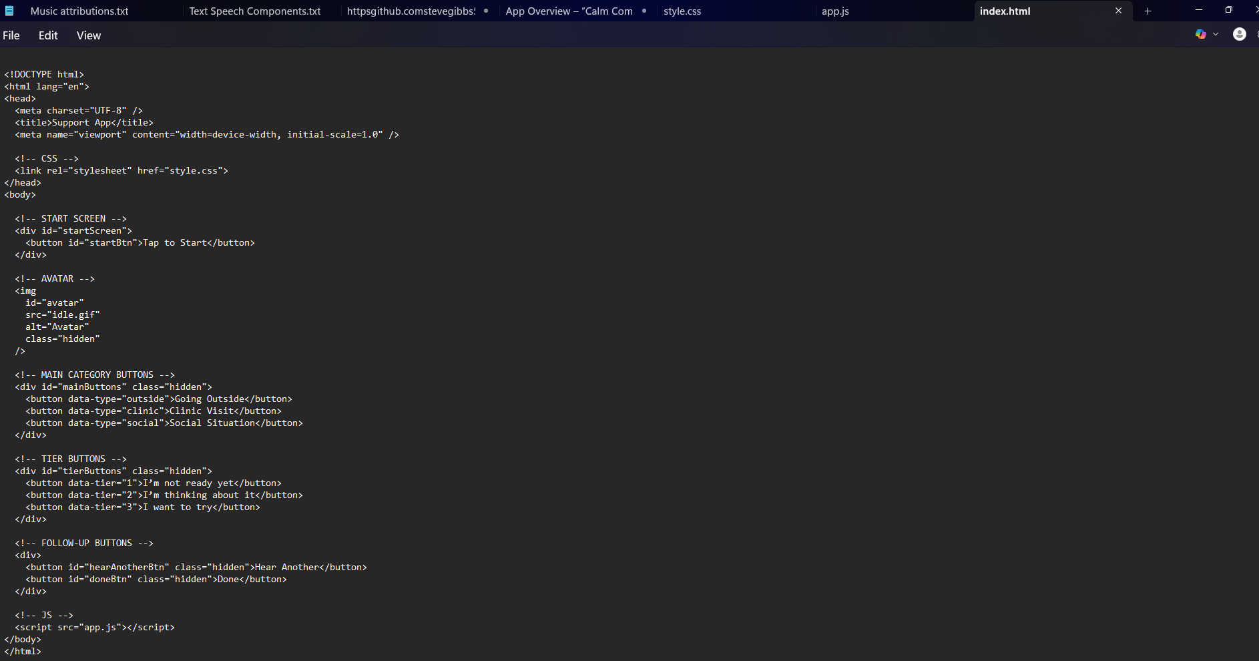1259x661 pixels.
Task: Click the I'm not ready yet line
Action: pyautogui.click(x=154, y=483)
